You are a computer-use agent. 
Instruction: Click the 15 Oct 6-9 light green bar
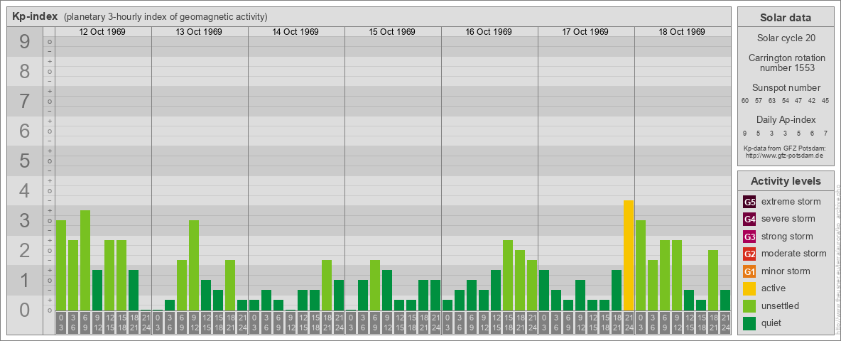[x=375, y=286]
